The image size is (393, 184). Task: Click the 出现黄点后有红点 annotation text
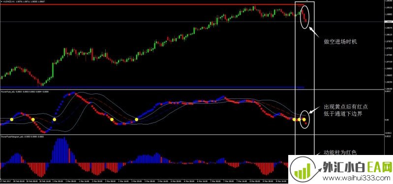[346, 107]
